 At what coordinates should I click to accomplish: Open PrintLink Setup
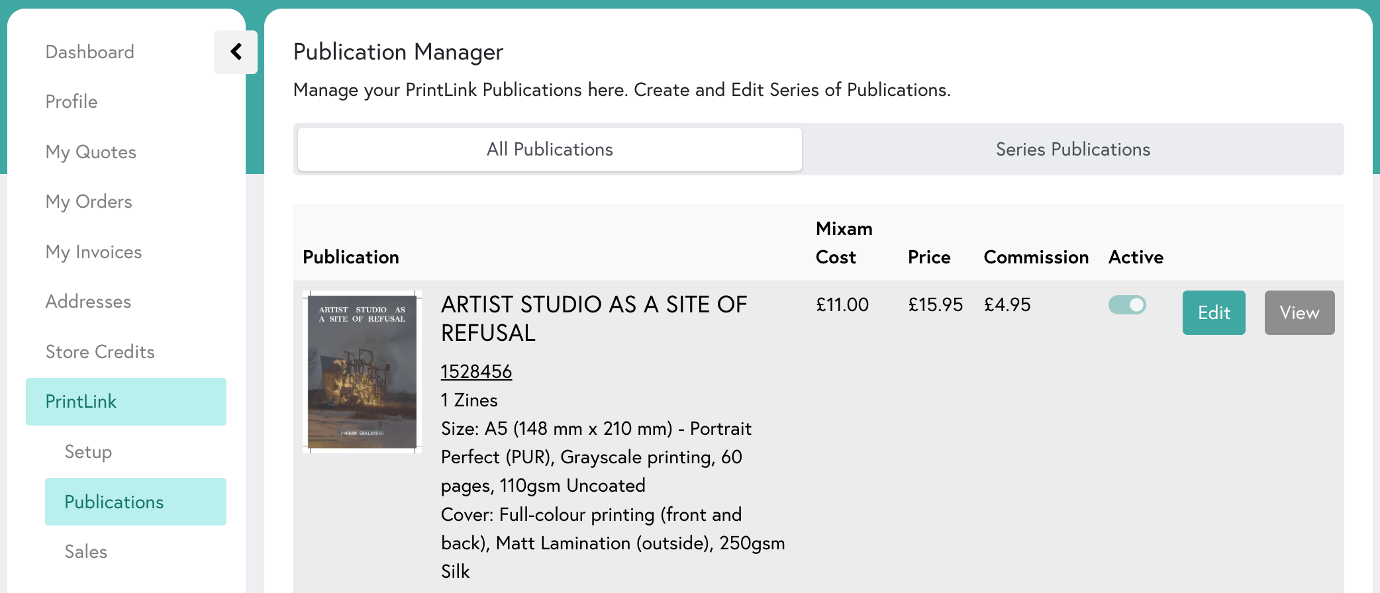pos(87,452)
